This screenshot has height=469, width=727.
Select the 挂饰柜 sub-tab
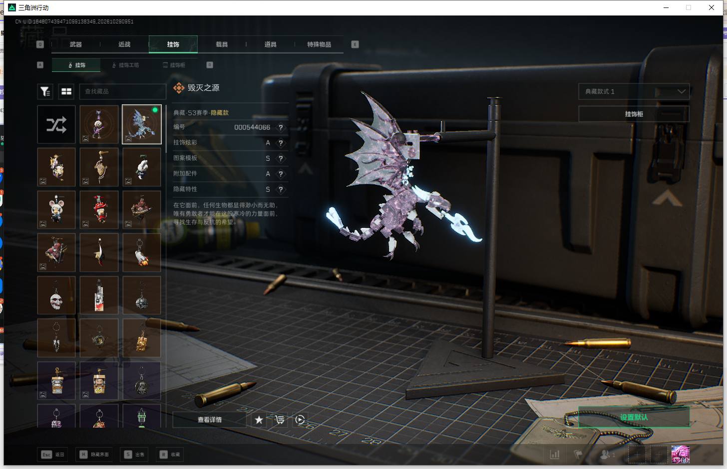174,65
